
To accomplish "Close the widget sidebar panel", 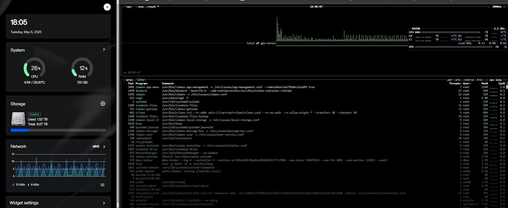I will click(x=107, y=7).
